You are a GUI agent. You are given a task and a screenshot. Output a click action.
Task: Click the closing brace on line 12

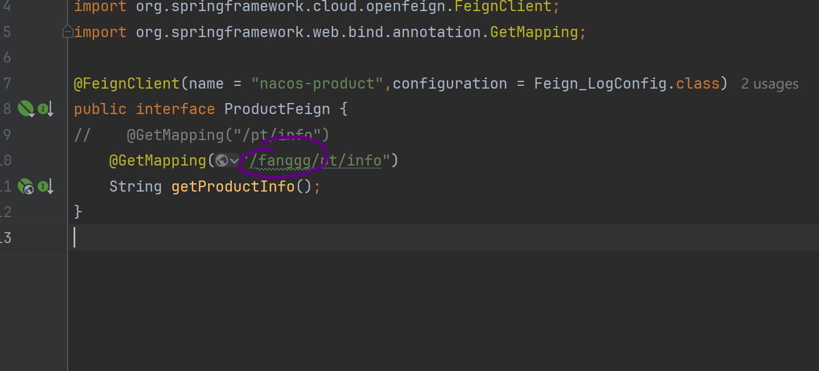pos(78,212)
